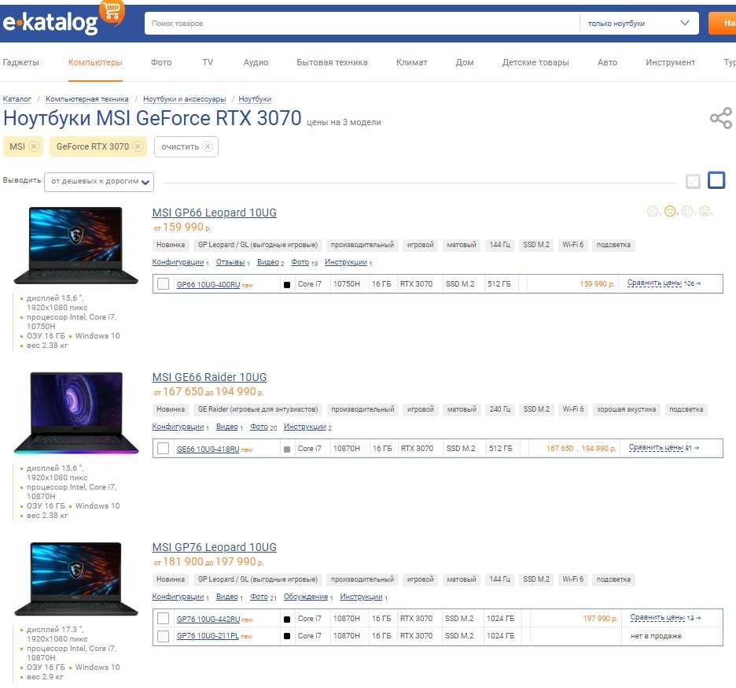
Task: Click Сравнить цены 106 for GP66 10UG-400RU
Action: (x=664, y=283)
